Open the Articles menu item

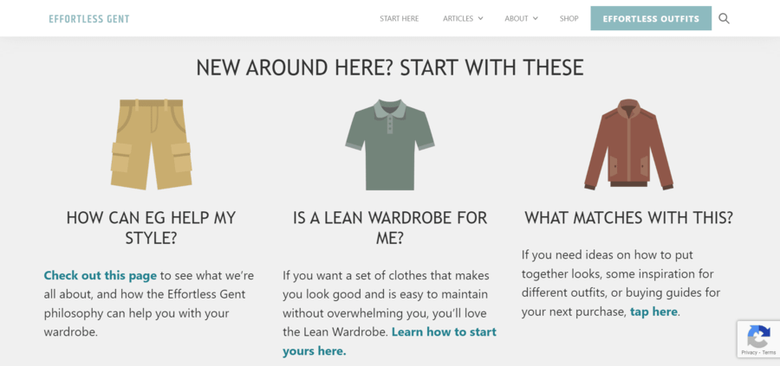458,18
